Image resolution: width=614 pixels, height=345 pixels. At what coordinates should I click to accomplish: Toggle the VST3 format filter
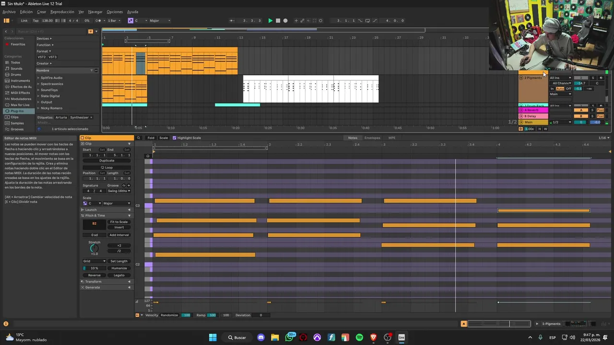click(x=52, y=57)
